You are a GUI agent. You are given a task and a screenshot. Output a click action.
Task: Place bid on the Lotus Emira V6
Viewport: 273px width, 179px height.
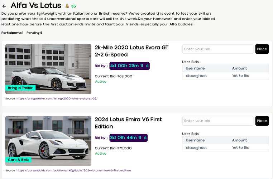coord(262,121)
